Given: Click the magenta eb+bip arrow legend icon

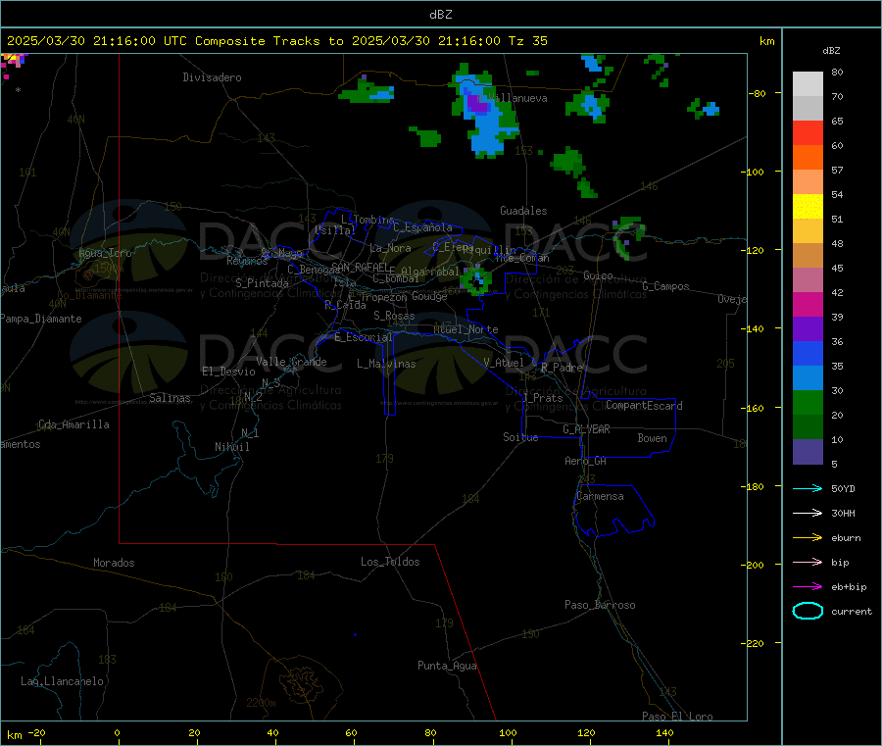Looking at the screenshot, I should pyautogui.click(x=808, y=587).
